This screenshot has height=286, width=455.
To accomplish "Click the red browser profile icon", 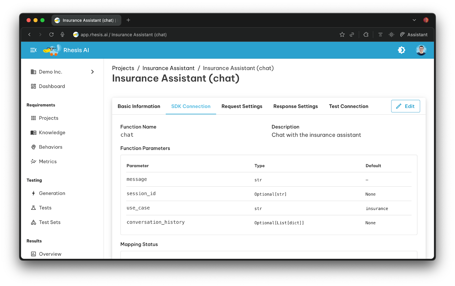I will [426, 20].
